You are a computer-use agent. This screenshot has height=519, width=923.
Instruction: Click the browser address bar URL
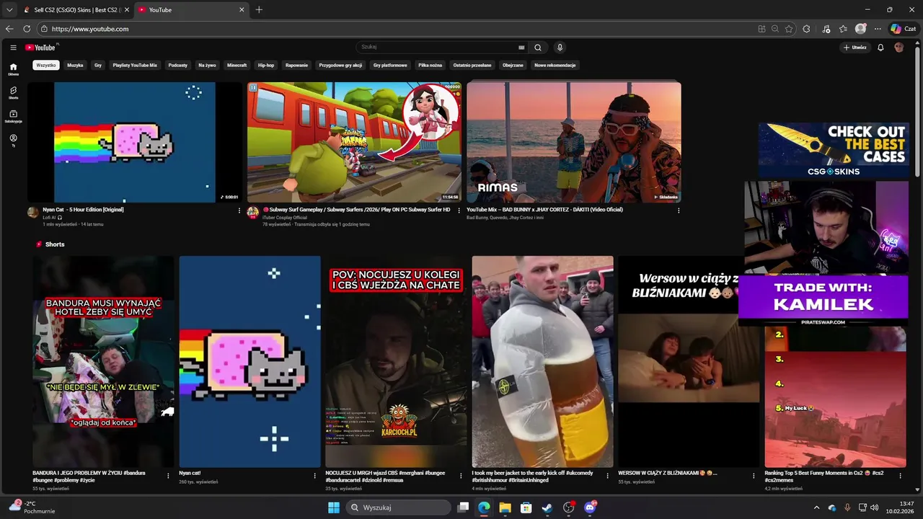[x=90, y=29]
